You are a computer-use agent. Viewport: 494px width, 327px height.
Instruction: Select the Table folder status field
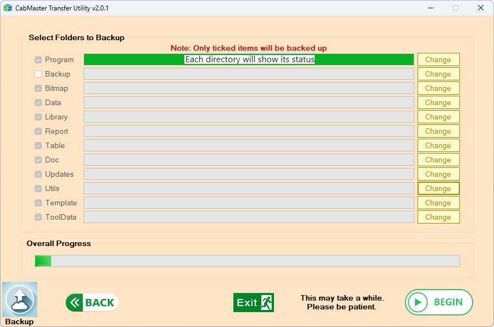[248, 145]
